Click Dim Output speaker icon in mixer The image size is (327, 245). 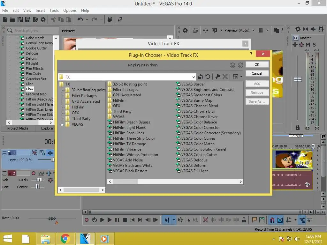[313, 29]
